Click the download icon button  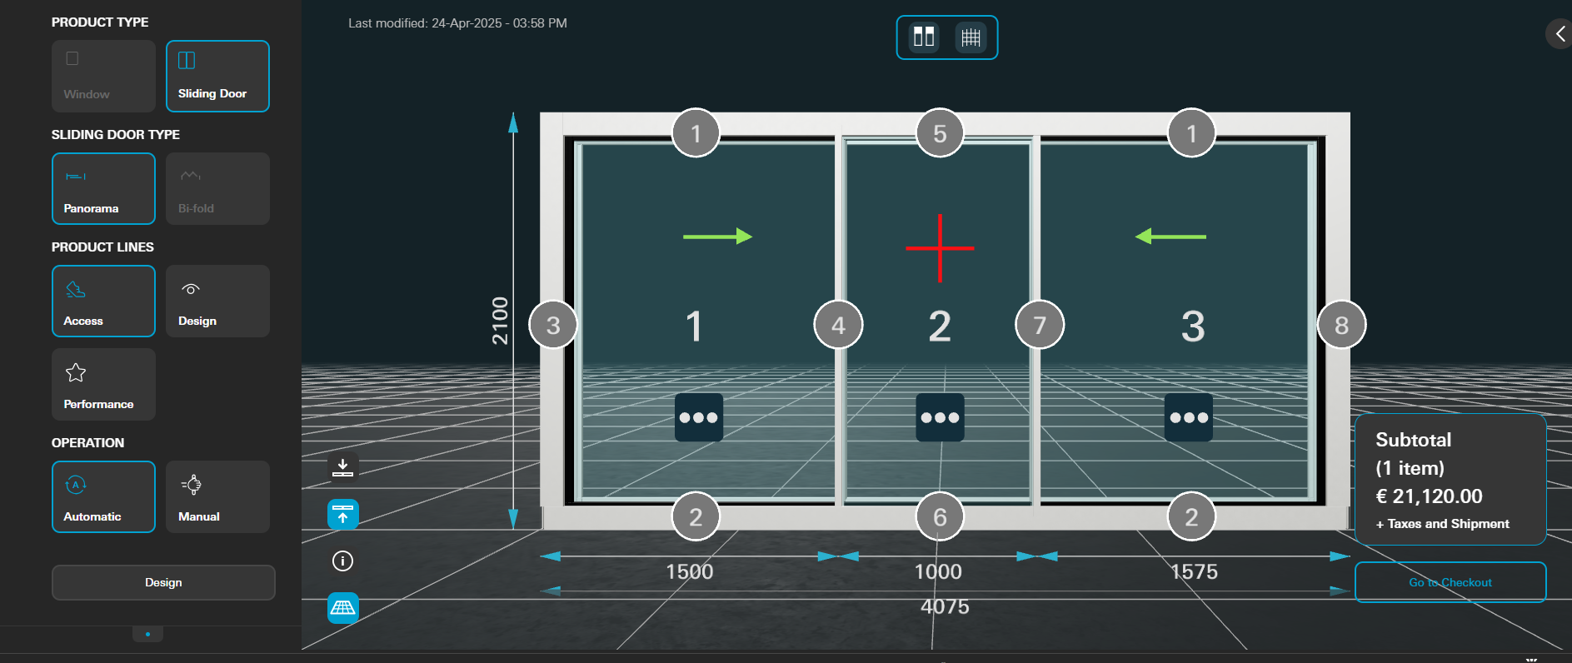342,467
